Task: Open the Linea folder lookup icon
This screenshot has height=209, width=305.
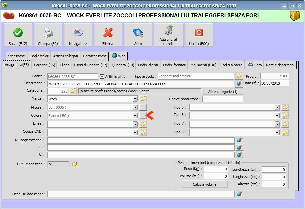Action: pos(143,124)
